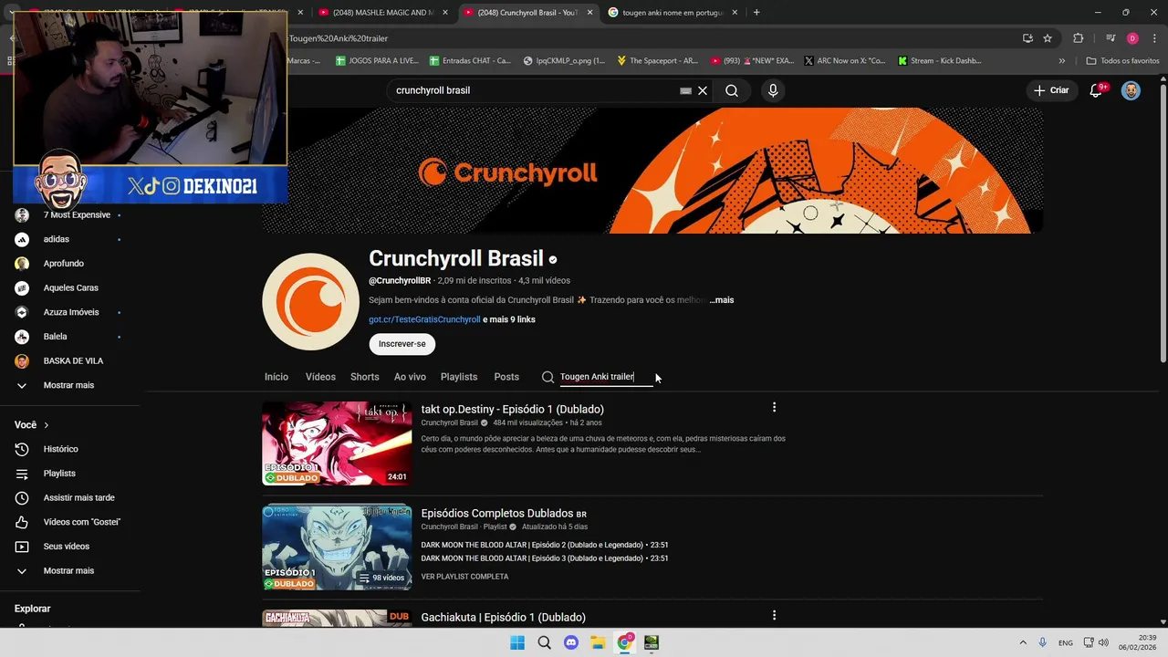Open the Vídeos channel tab
The image size is (1168, 657).
pos(320,377)
